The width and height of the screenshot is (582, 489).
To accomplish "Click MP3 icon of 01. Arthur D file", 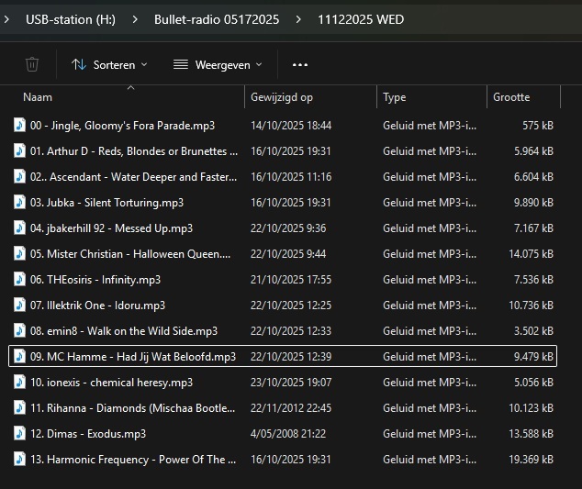I will (x=19, y=150).
